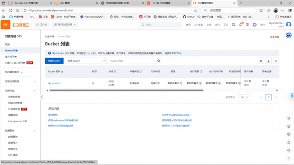Filter by storage type funnel icon
This screenshot has width=294, height=165.
click(141, 72)
